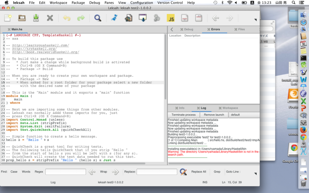Open the book.realworldhaskell.org link
This screenshot has height=193, width=309.
click(46, 52)
